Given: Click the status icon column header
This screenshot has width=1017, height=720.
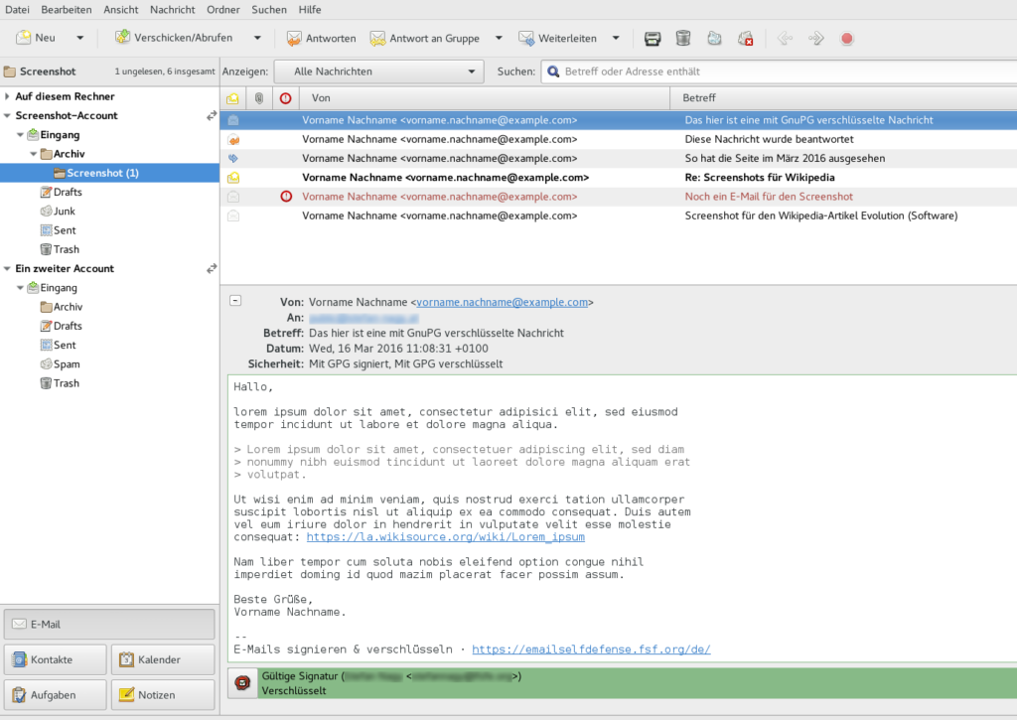Looking at the screenshot, I should 232,98.
